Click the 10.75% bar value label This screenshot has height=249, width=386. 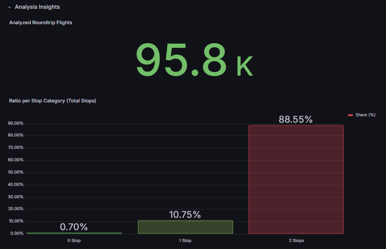pyautogui.click(x=185, y=215)
